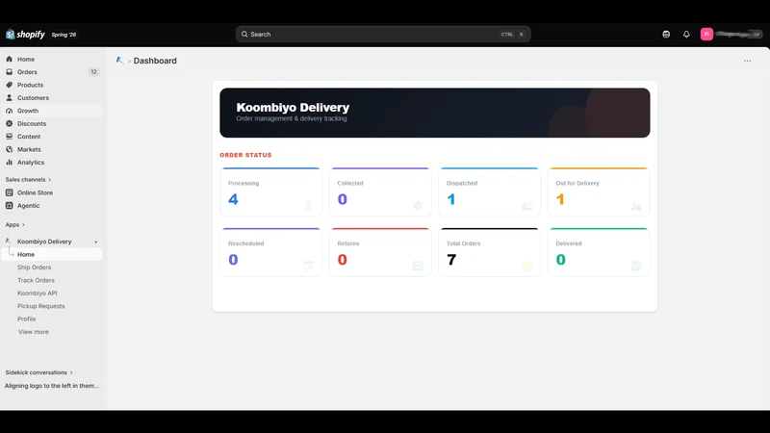Open Aligning logo Sidekick conversation
This screenshot has width=770, height=433.
[52, 386]
